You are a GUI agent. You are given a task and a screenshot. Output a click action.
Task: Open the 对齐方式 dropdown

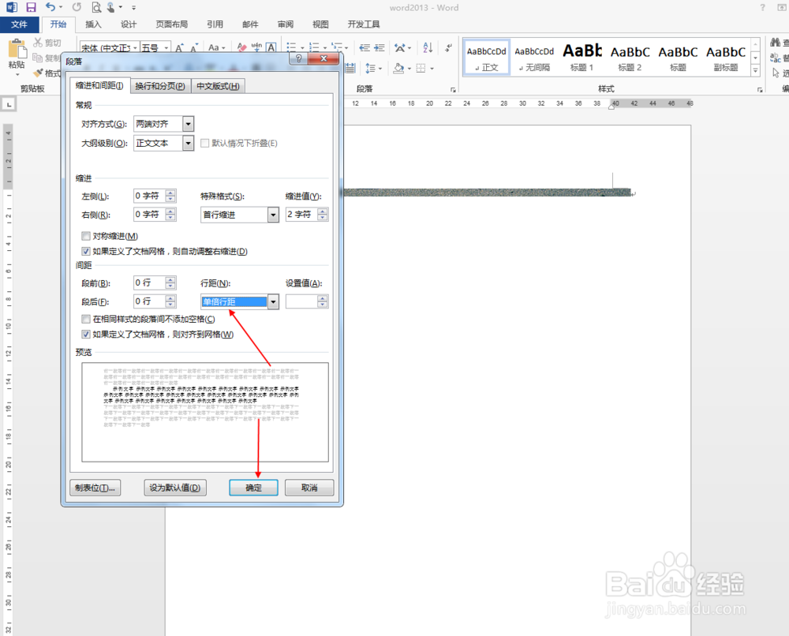(x=189, y=124)
